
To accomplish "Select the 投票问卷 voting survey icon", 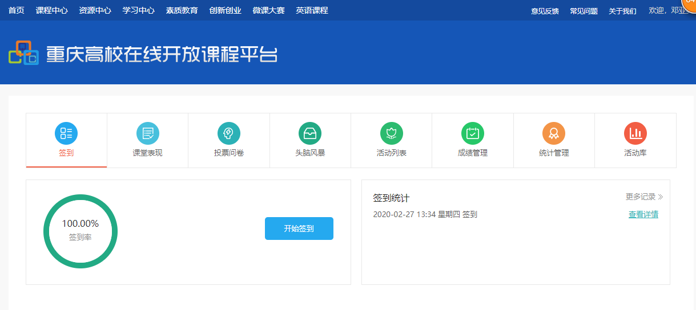I will coord(229,133).
